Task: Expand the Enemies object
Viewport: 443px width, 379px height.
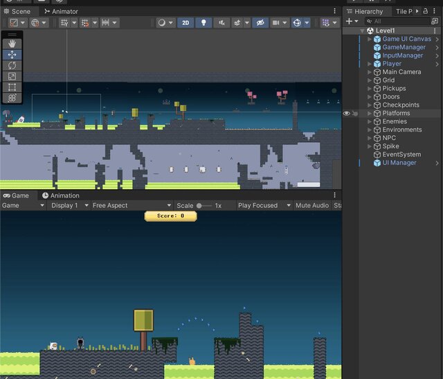Action: pyautogui.click(x=369, y=122)
